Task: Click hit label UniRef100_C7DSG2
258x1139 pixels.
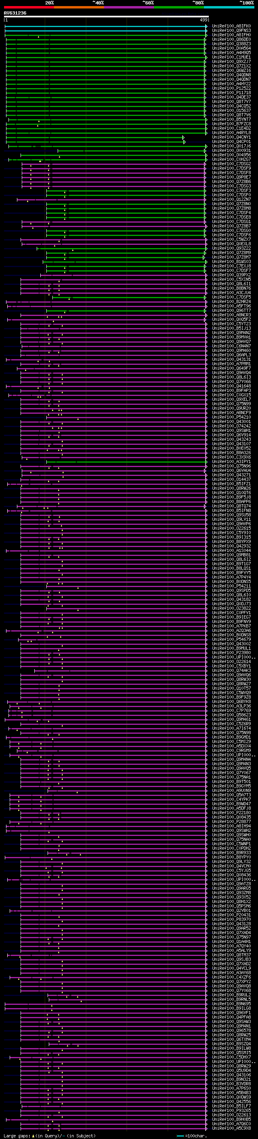Action: [x=231, y=164]
